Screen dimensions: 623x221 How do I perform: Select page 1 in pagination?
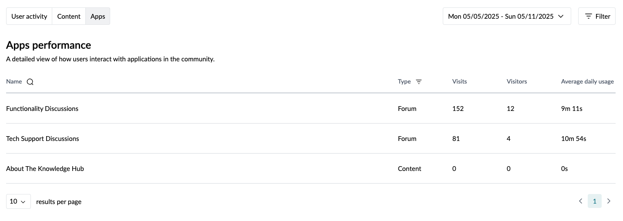coord(595,201)
